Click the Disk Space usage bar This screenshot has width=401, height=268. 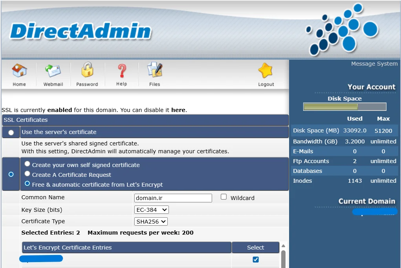(x=344, y=106)
